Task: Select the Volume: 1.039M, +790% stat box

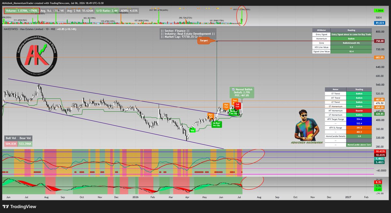Action: pos(22,11)
